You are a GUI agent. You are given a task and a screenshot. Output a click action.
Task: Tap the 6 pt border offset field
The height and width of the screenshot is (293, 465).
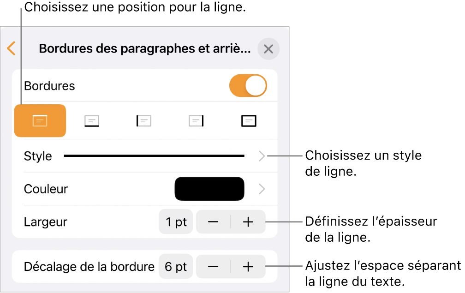pyautogui.click(x=176, y=266)
